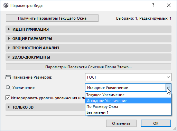Viewport: 177px width, 131px height.
Task: Click the Увеличение dropdown arrow
Action: [168, 88]
